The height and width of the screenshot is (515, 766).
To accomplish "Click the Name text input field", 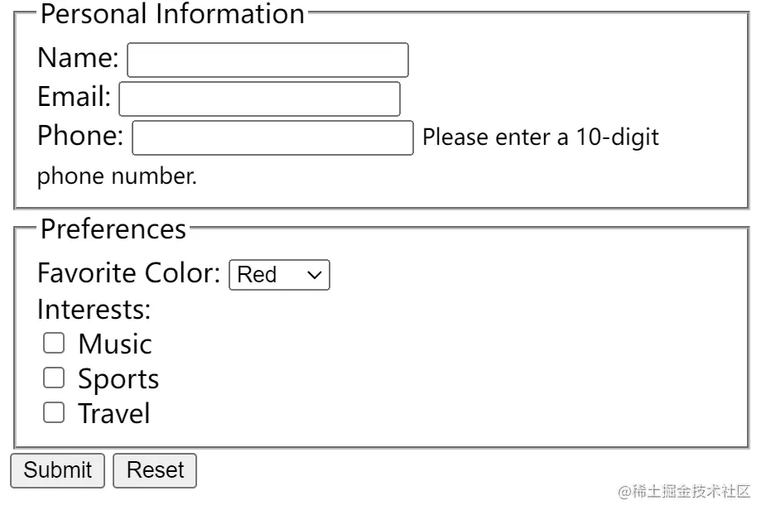I will 267,60.
